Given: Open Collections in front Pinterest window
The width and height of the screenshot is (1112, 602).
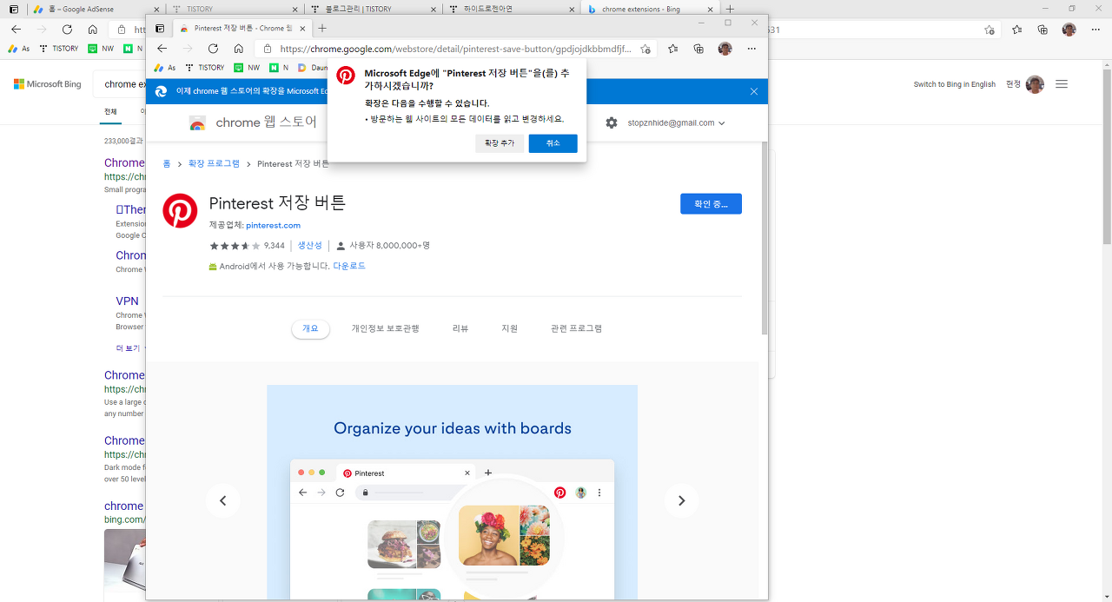Looking at the screenshot, I should [698, 49].
